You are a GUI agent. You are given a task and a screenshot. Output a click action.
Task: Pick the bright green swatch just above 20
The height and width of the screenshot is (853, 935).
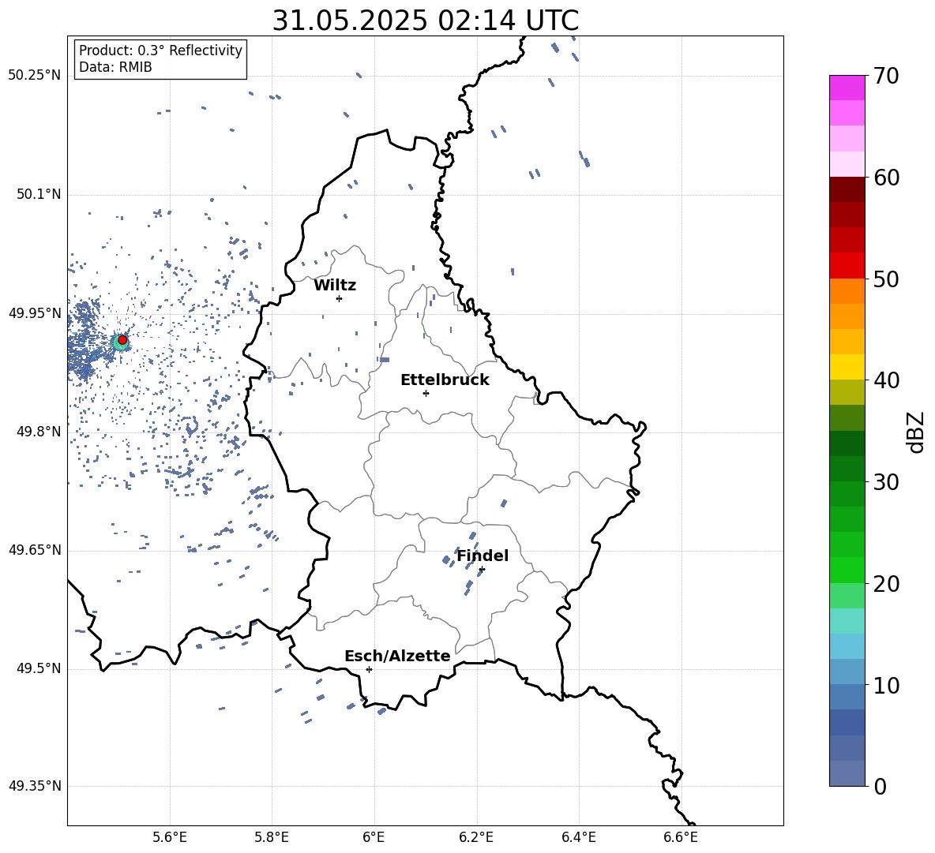click(x=847, y=570)
